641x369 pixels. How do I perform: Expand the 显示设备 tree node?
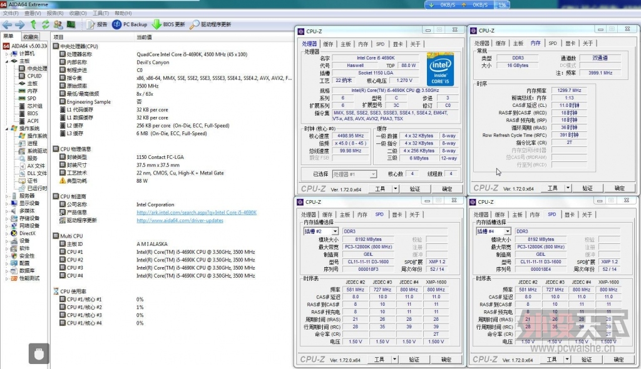pos(6,203)
